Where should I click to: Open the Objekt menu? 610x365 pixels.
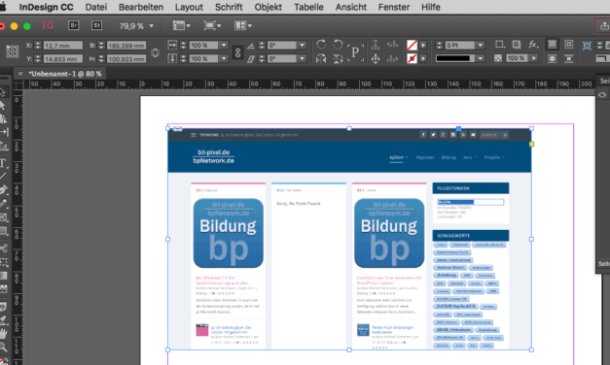point(269,7)
